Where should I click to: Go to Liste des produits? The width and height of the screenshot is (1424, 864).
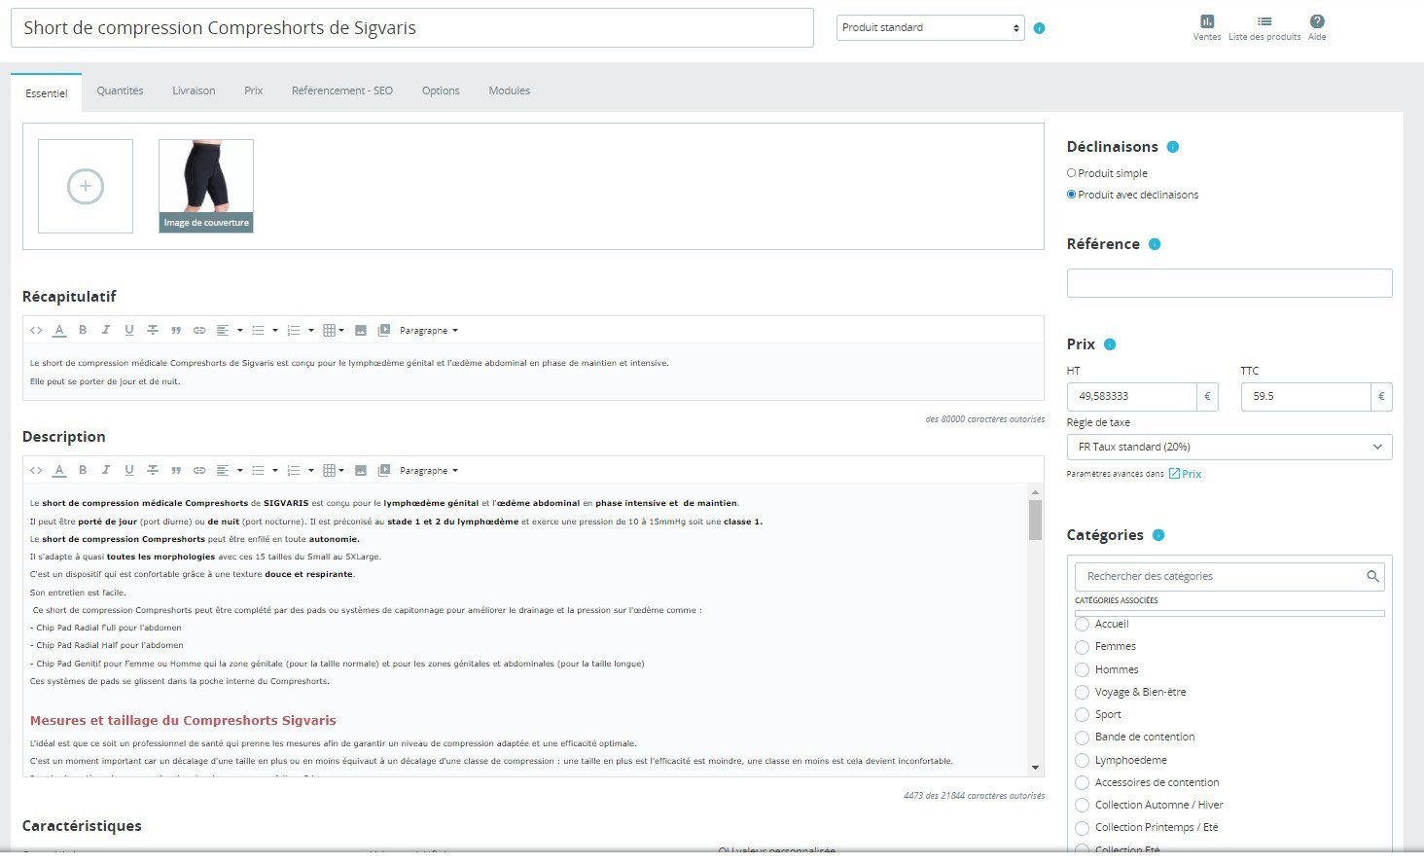tap(1264, 27)
